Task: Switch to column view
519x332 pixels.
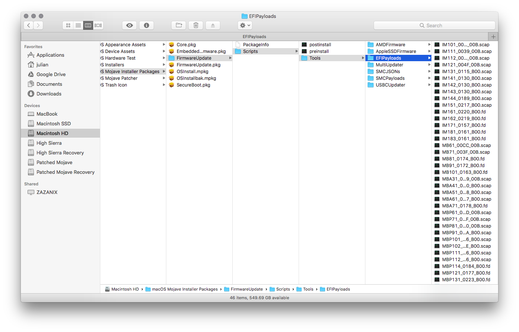Action: point(88,25)
